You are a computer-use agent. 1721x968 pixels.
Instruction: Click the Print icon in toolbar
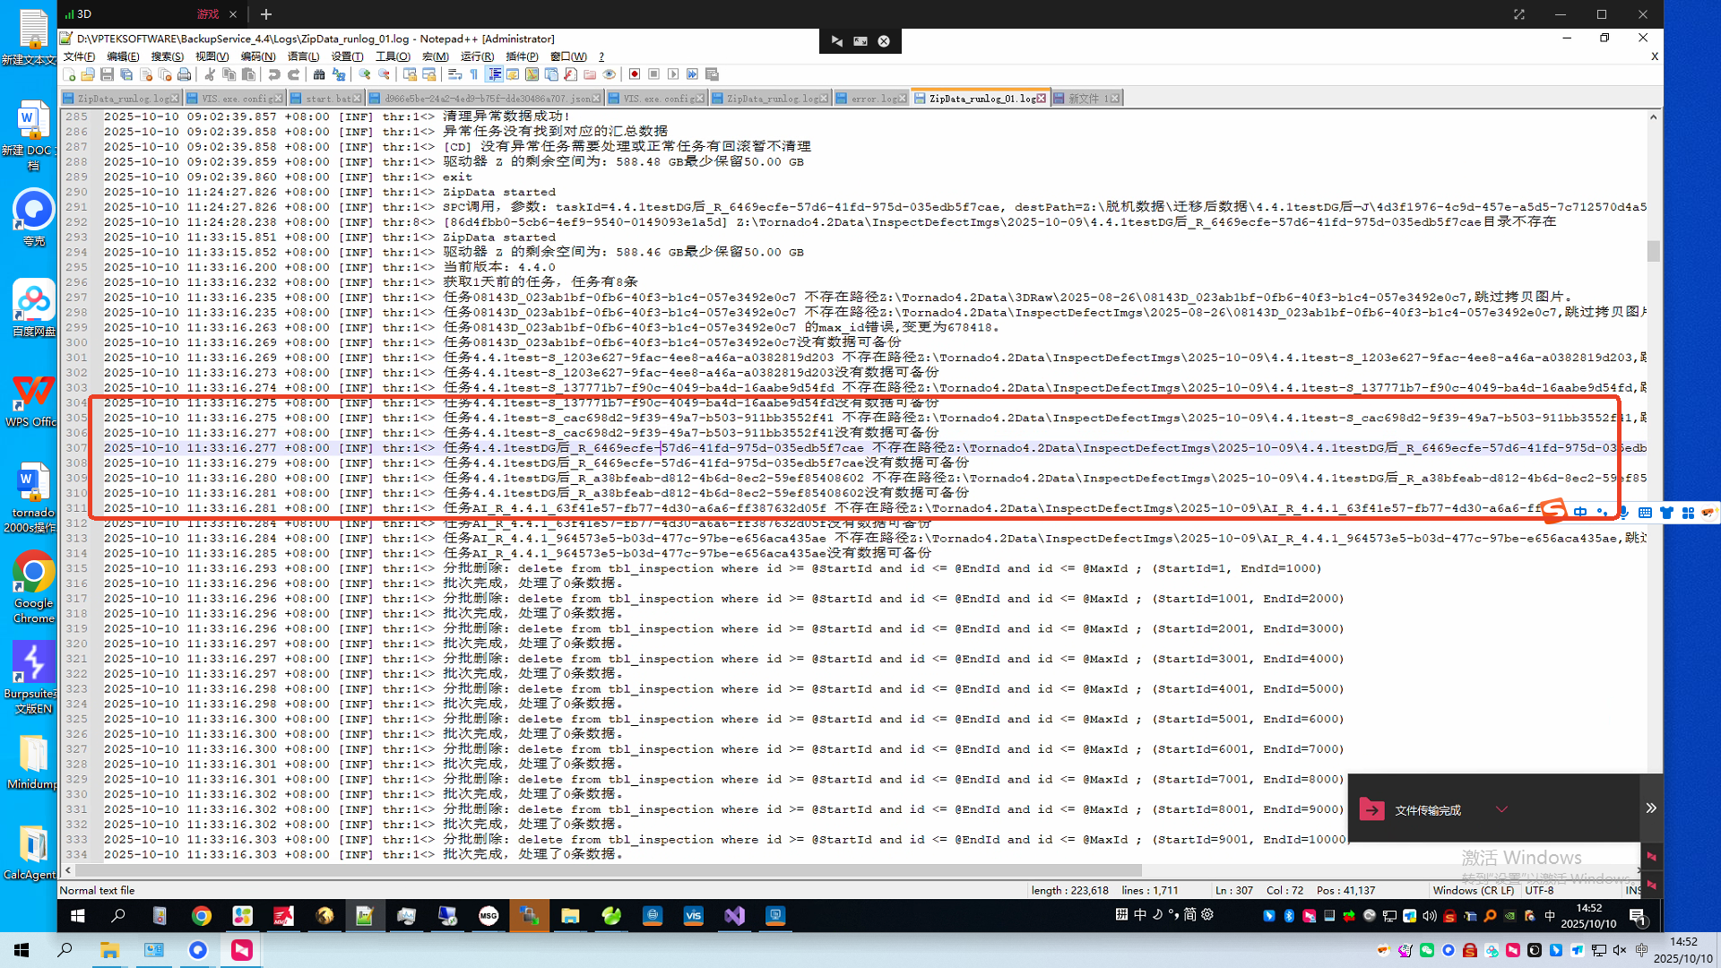click(x=185, y=74)
